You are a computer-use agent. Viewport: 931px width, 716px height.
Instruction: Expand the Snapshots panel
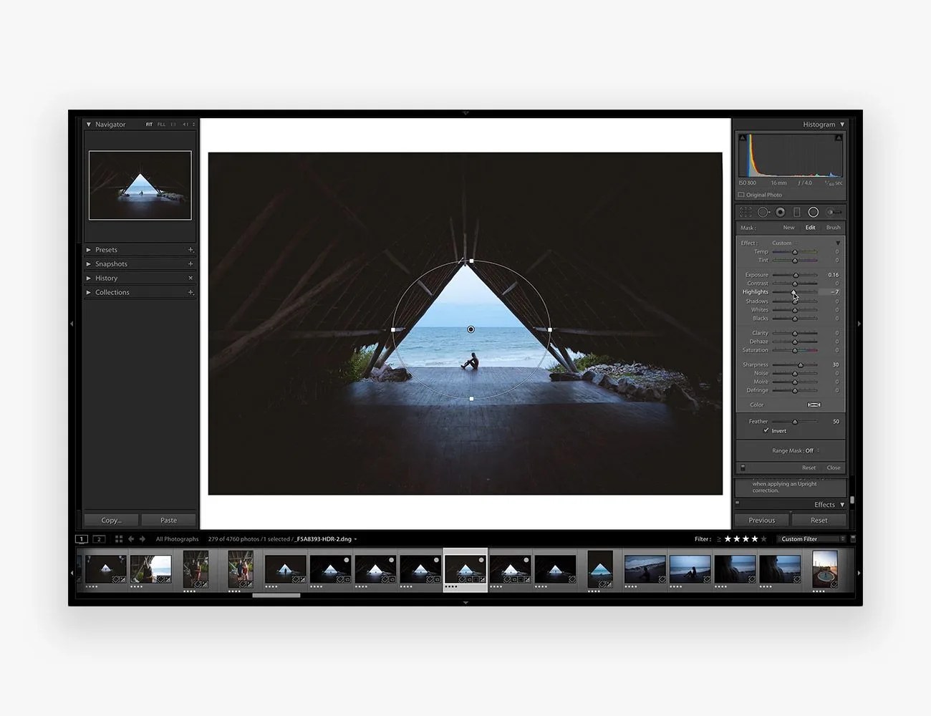[89, 264]
